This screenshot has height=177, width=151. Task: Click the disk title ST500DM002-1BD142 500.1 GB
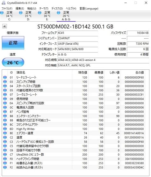pyautogui.click(x=75, y=27)
